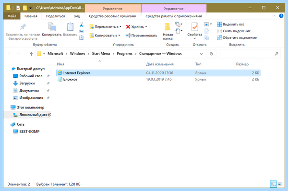Click Снять выделение (Select none)
This screenshot has height=191, width=288.
click(x=234, y=31)
